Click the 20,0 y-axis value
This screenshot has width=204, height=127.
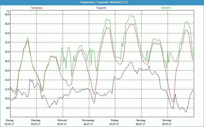pyautogui.click(x=7, y=52)
